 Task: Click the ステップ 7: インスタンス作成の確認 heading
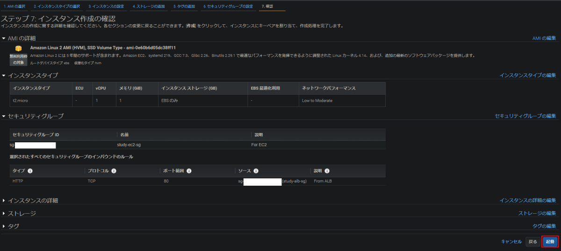click(58, 19)
